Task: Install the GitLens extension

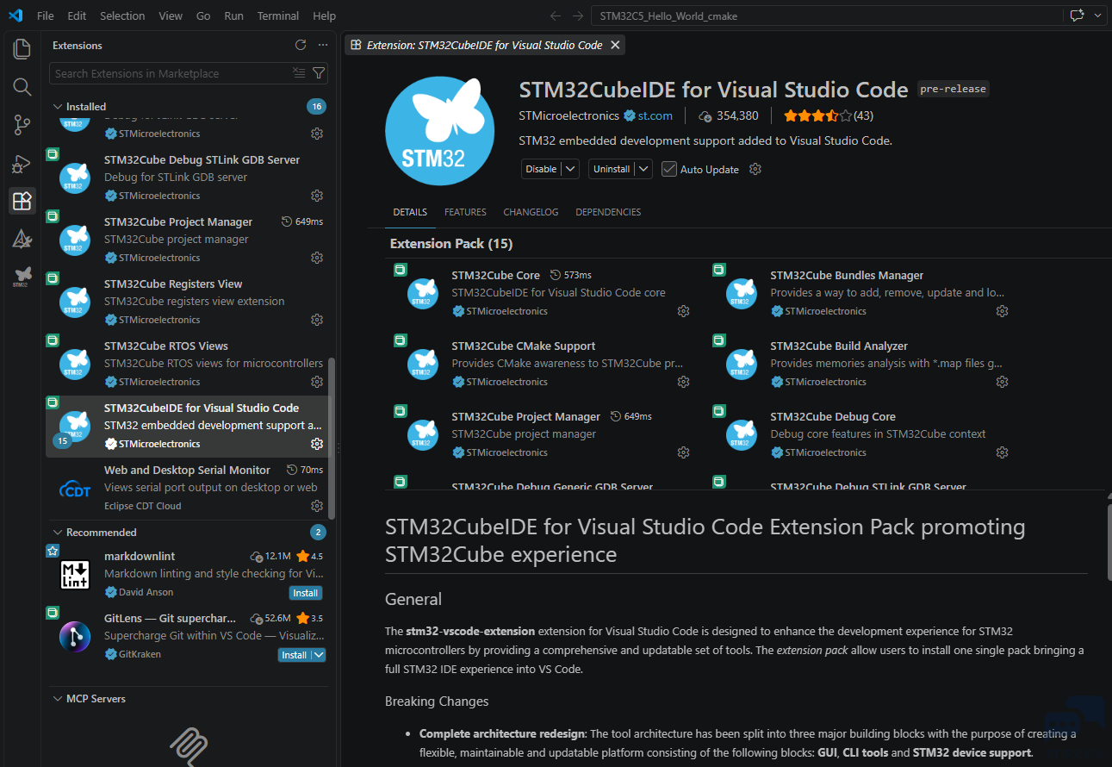Action: coord(295,655)
